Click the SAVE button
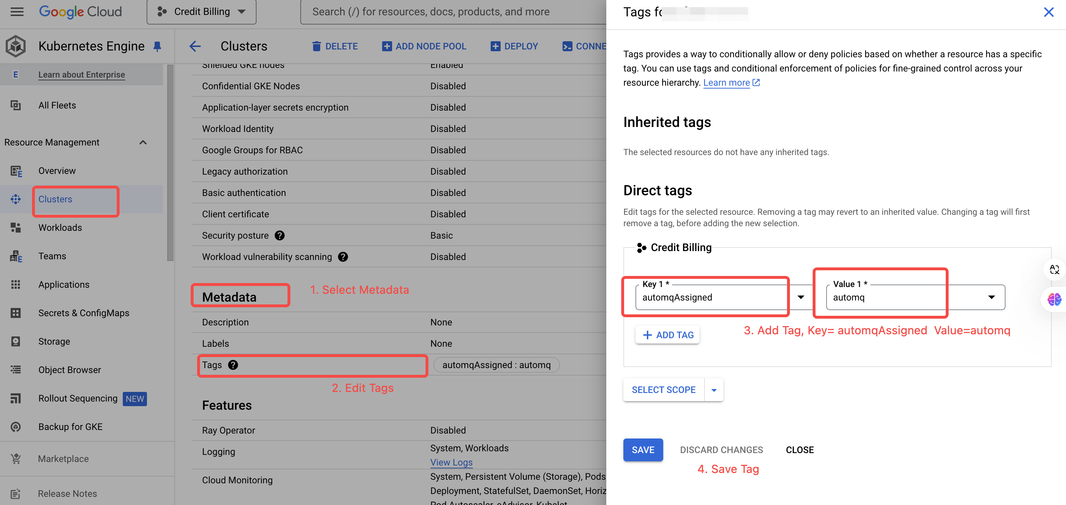Viewport: 1066px width, 505px height. (x=643, y=450)
